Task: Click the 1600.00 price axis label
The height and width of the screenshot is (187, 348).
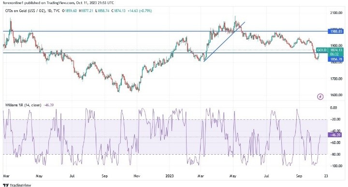Action: pyautogui.click(x=336, y=95)
